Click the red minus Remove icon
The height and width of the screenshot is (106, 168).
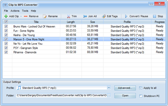point(26,16)
